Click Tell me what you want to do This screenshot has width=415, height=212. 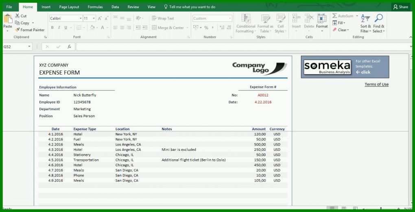[190, 7]
